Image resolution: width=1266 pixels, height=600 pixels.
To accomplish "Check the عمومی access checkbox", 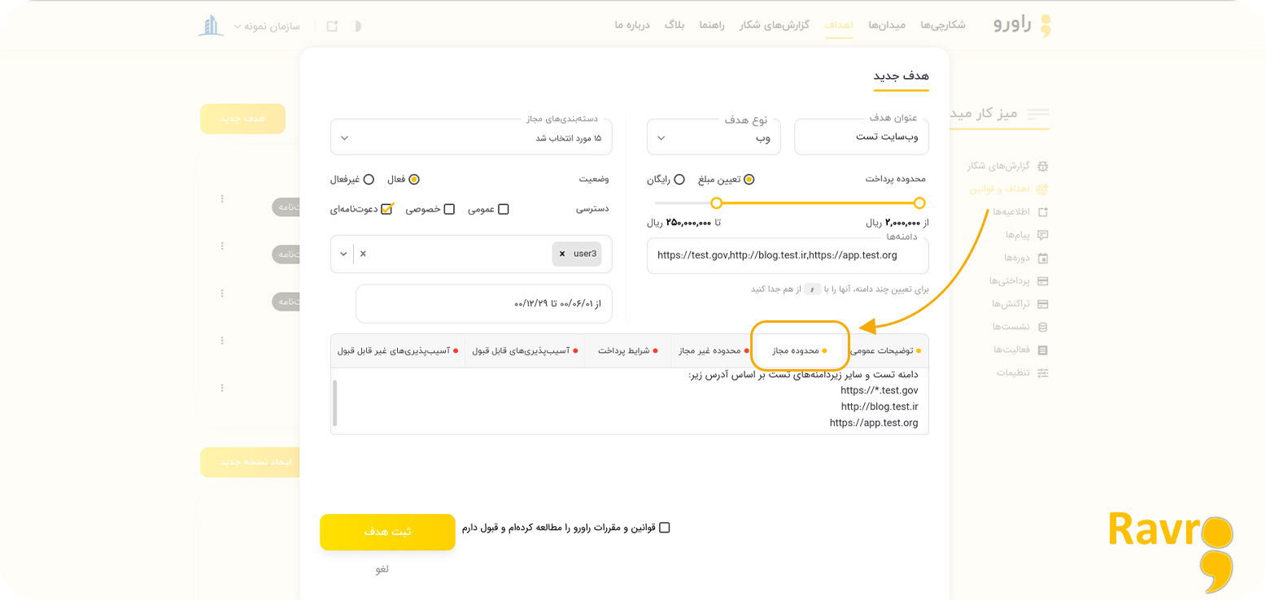I will point(503,210).
